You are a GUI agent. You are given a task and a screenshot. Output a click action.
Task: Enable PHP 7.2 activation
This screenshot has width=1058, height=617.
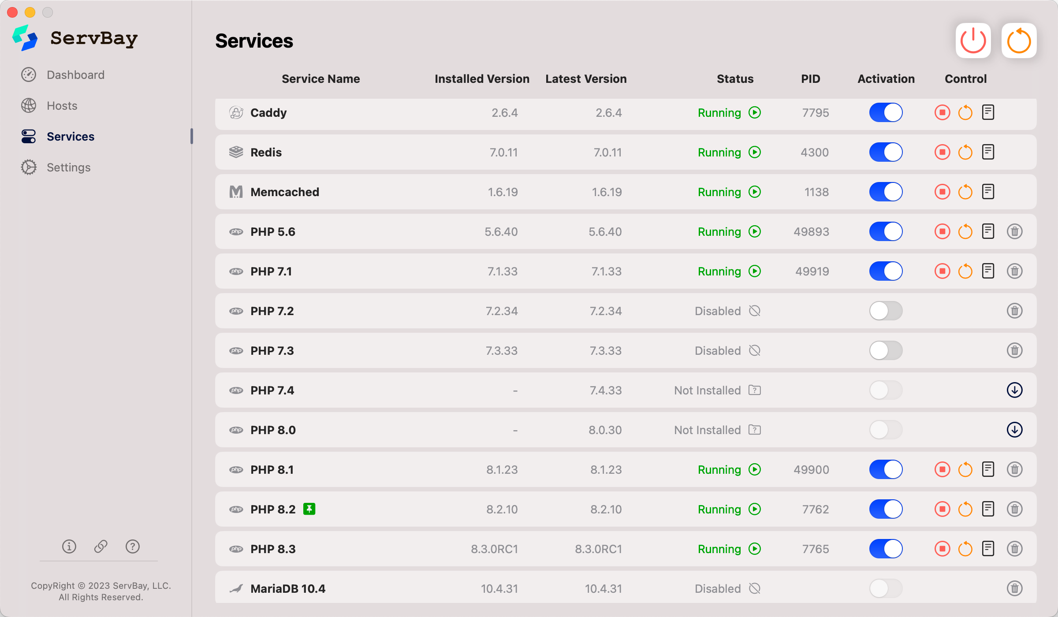click(886, 311)
